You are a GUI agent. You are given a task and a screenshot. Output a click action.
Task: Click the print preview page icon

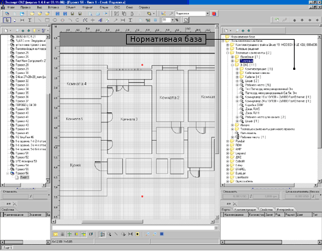pyautogui.click(x=90, y=14)
